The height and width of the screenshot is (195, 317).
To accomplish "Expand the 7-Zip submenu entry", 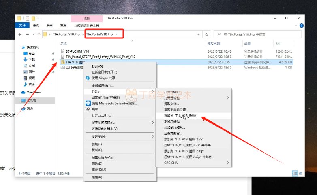I will point(120,91).
